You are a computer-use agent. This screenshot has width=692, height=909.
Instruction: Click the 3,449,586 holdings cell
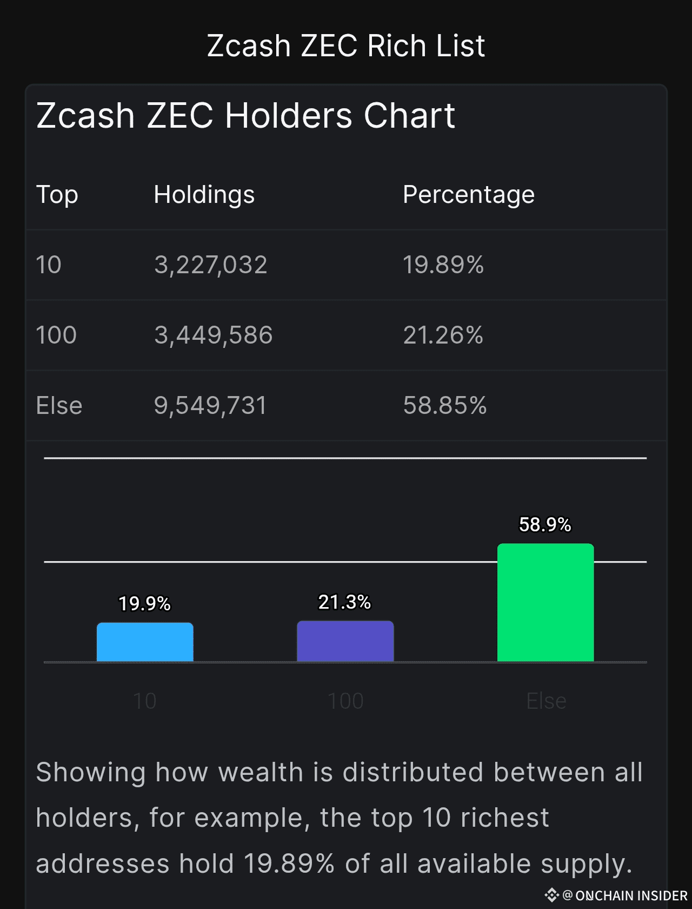point(214,335)
